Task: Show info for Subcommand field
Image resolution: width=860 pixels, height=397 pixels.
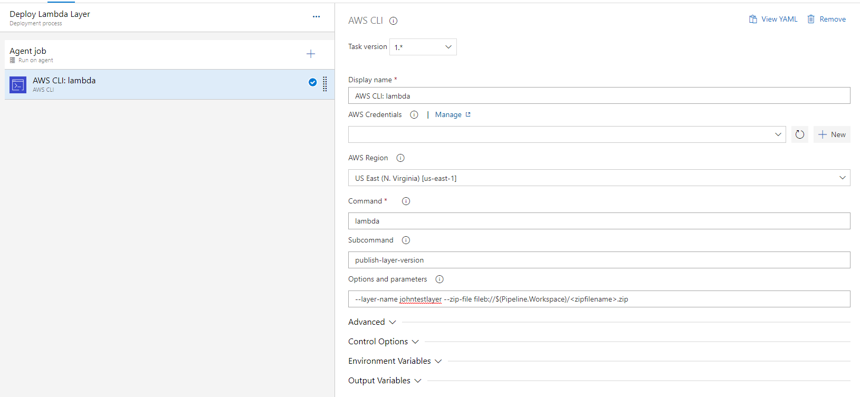Action: click(406, 240)
